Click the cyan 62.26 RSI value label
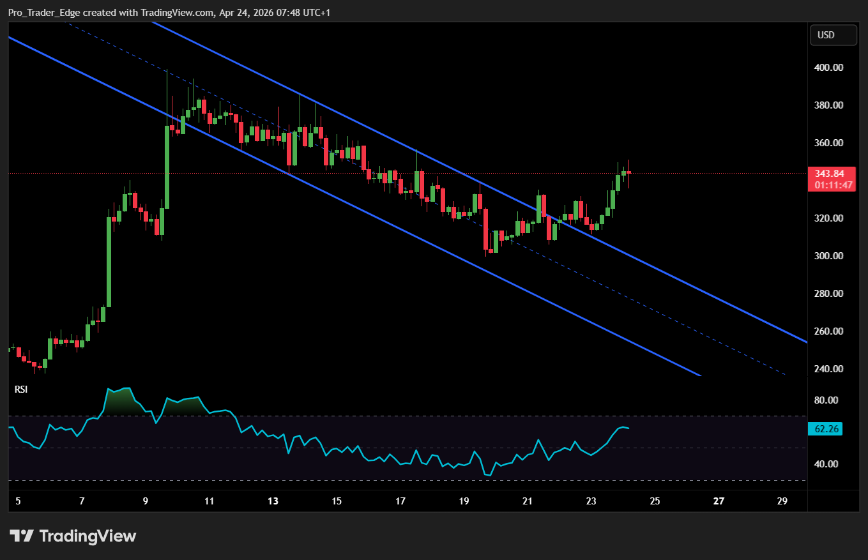Viewport: 868px width, 560px height. (825, 429)
